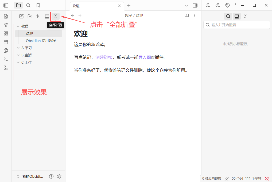
Task: Collapse all outline headings
Action: [245, 16]
